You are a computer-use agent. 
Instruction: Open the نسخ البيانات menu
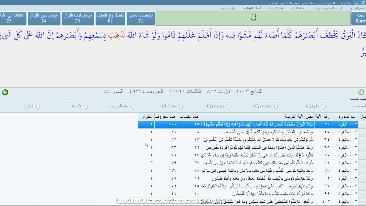275,8
